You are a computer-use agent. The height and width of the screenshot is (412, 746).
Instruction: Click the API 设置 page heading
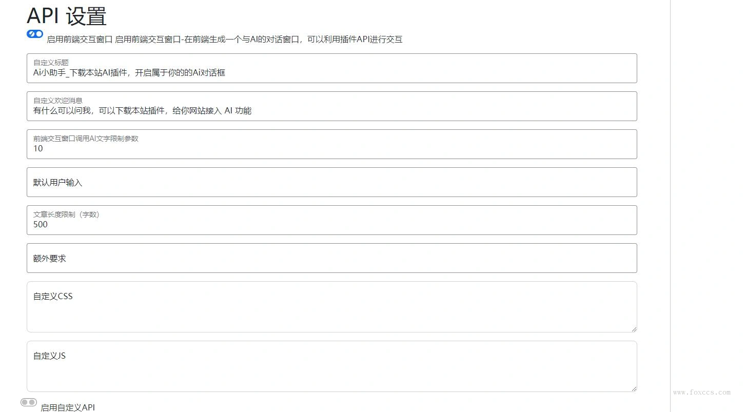pos(67,16)
